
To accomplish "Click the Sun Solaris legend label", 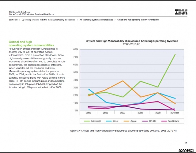I will 173,121.
